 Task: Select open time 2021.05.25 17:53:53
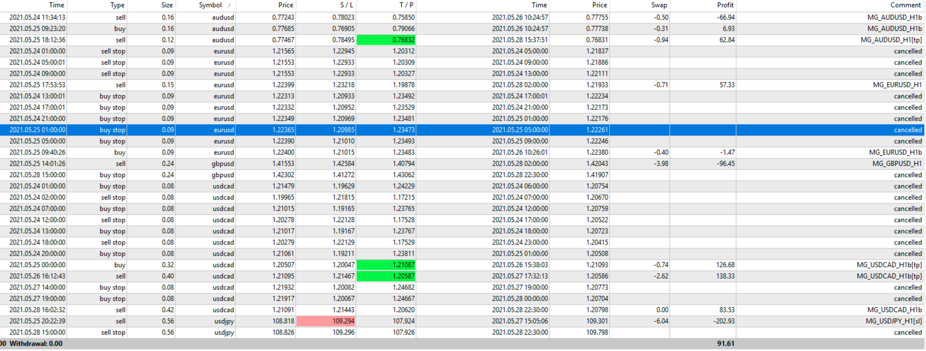pos(37,85)
